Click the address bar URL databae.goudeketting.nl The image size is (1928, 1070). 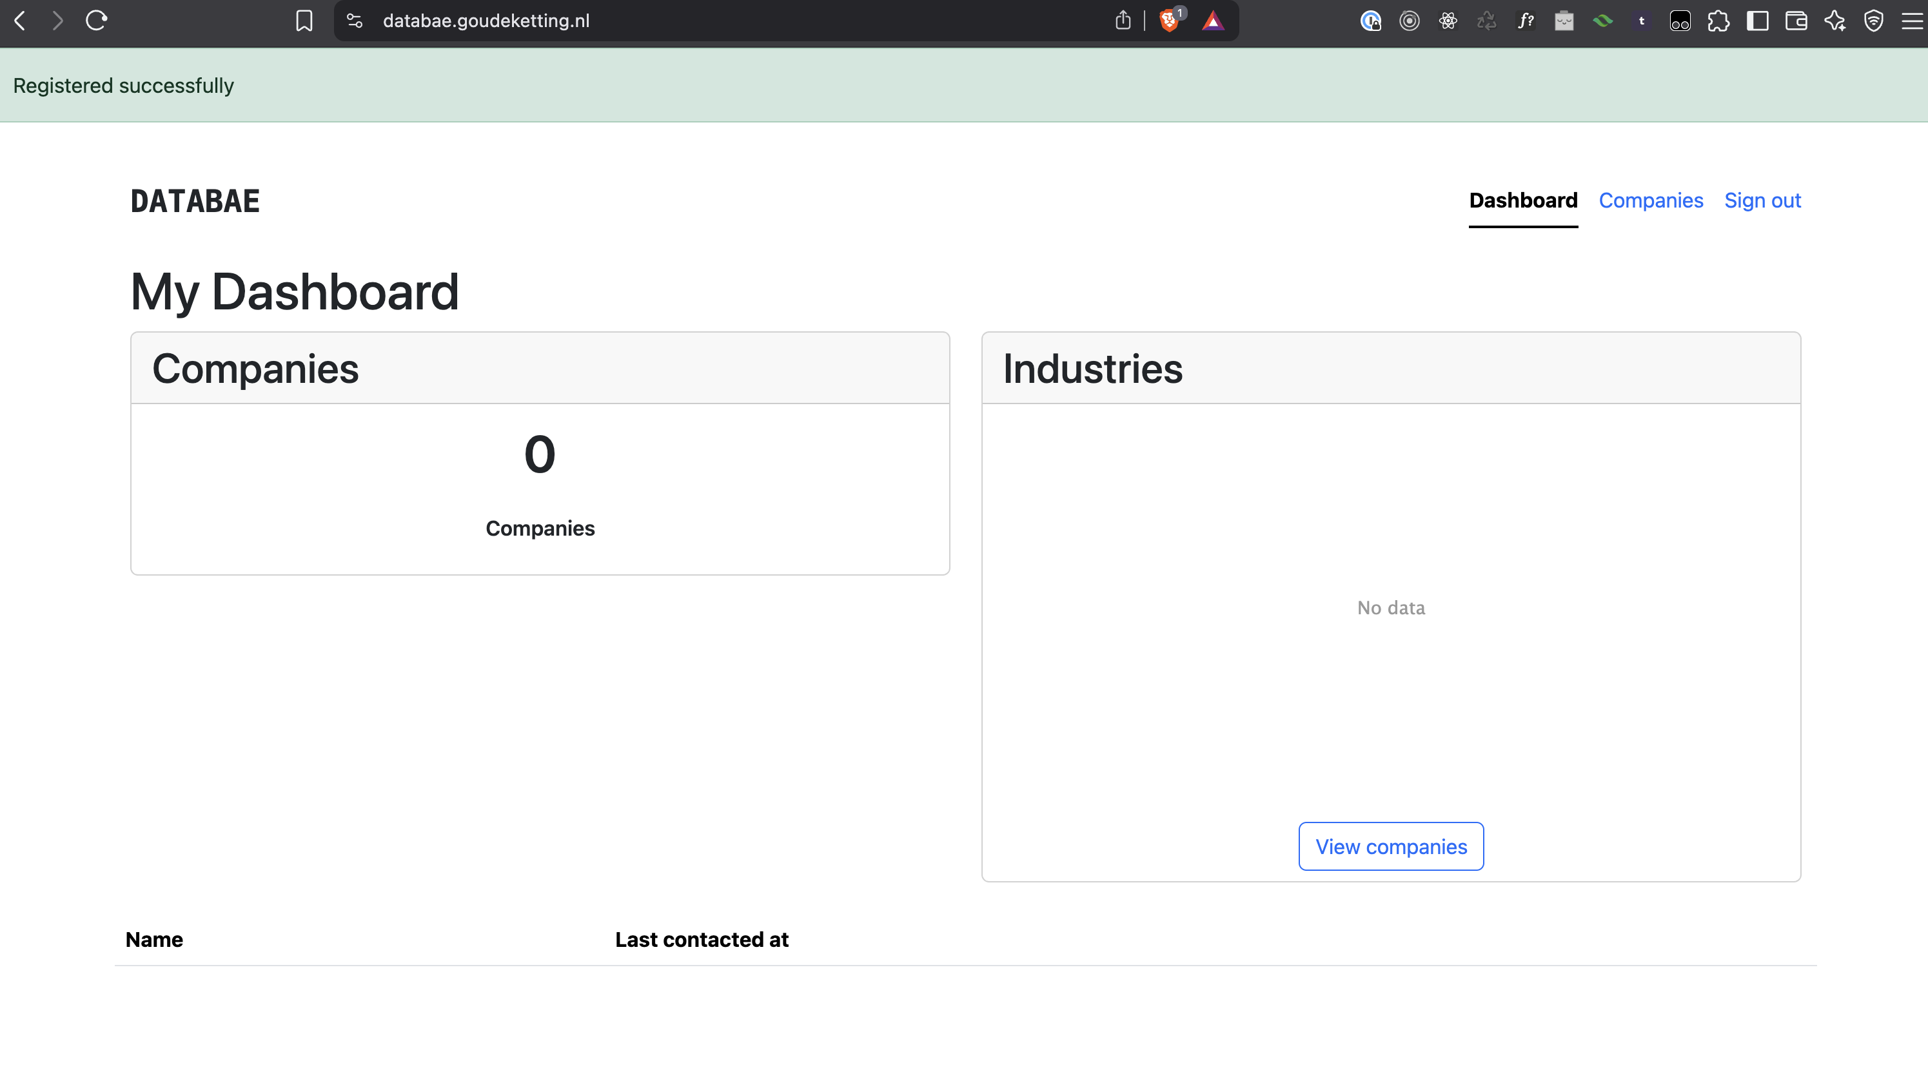pyautogui.click(x=486, y=20)
